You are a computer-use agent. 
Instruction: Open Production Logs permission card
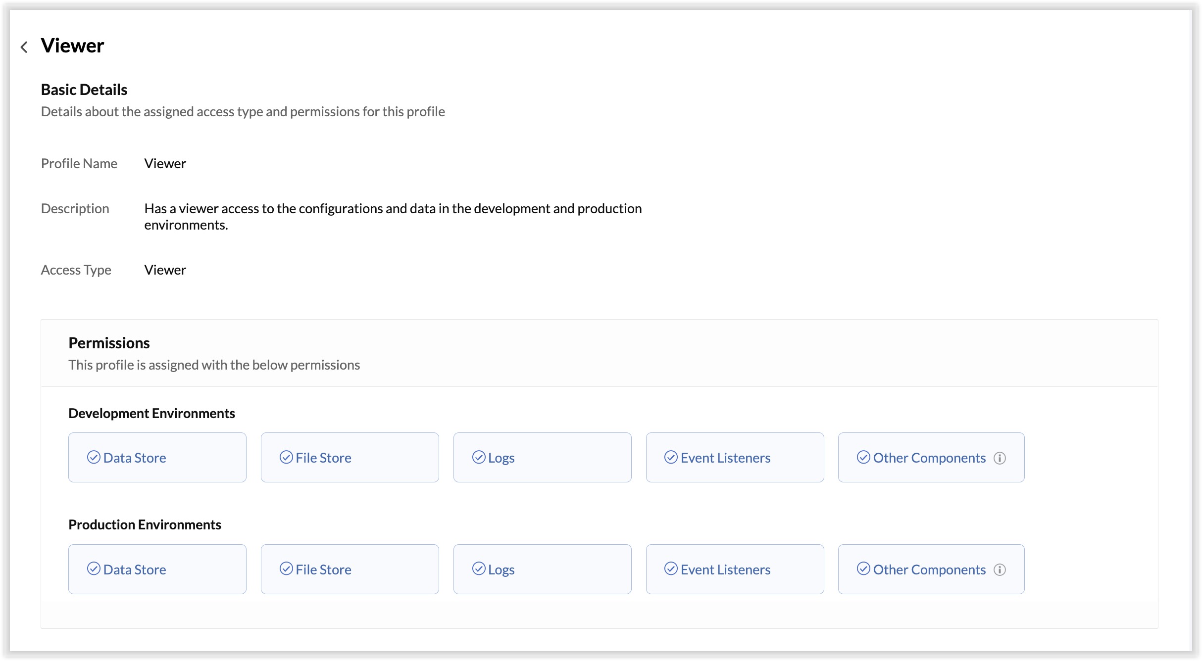coord(542,569)
